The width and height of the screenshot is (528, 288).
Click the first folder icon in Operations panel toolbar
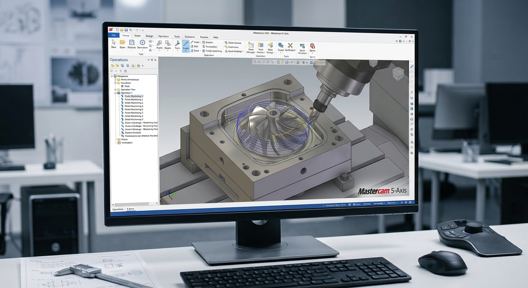pos(112,66)
